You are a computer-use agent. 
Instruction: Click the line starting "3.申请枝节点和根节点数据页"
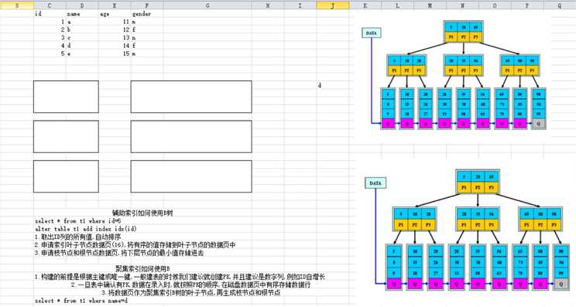[119, 253]
